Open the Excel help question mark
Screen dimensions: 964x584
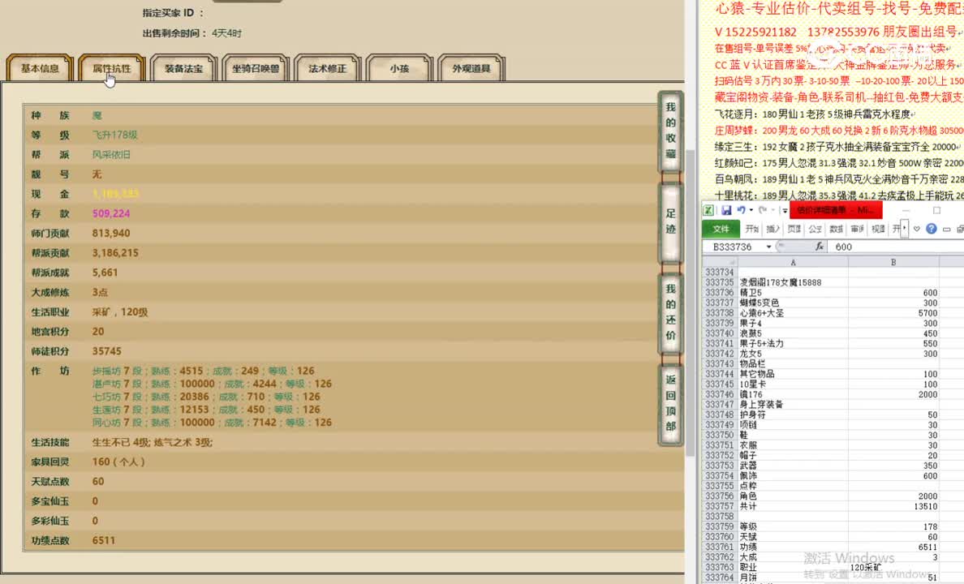click(932, 229)
